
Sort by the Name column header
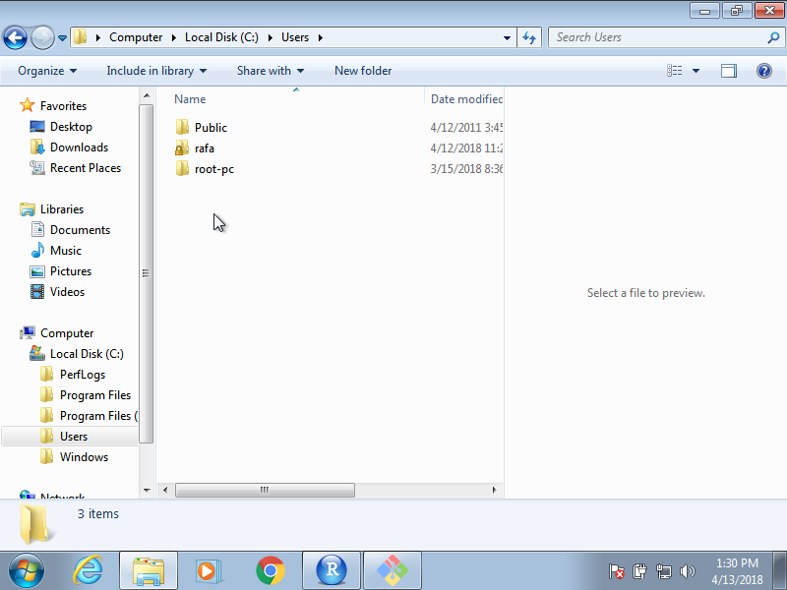coord(190,99)
